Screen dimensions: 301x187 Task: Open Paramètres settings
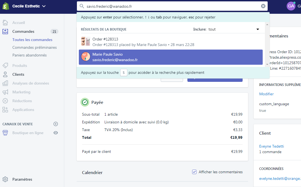22,179
